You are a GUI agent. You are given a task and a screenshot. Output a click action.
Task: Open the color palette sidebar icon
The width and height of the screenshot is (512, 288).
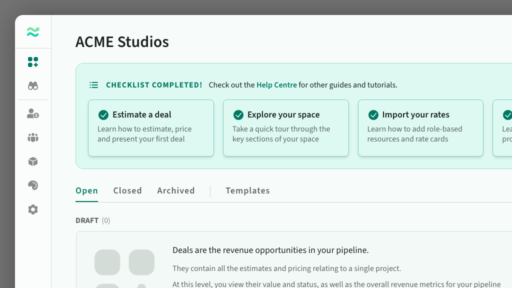point(33,185)
